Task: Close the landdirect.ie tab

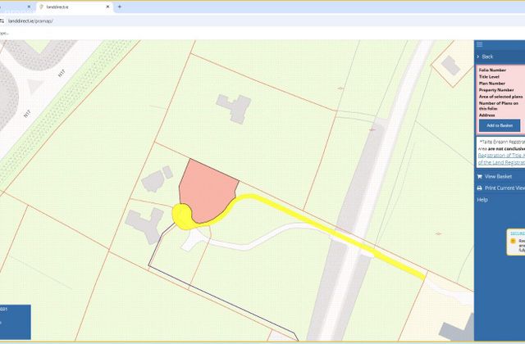Action: [107, 7]
